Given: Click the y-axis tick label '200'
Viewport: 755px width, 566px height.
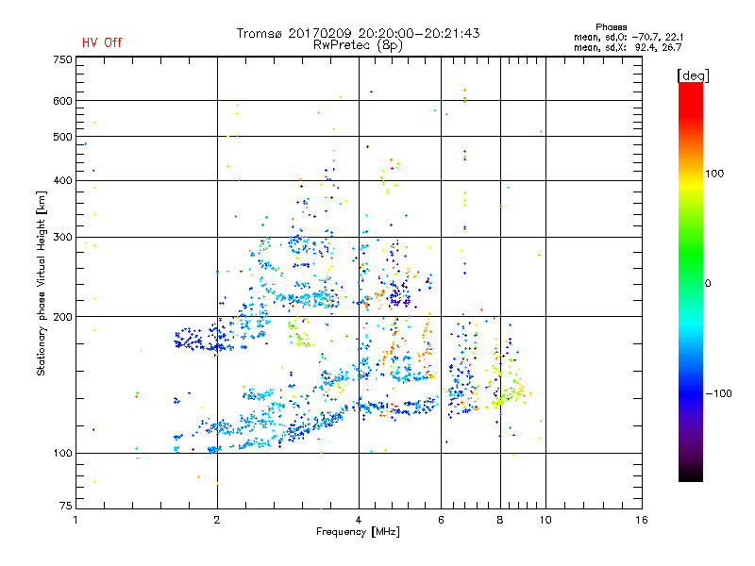Looking at the screenshot, I should point(62,317).
